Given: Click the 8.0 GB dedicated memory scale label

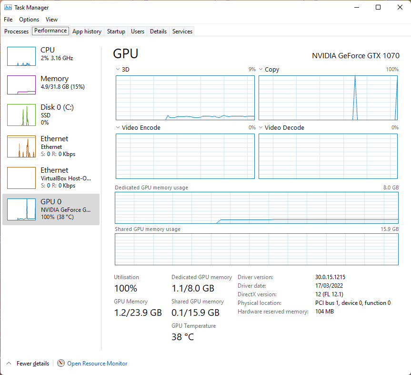Looking at the screenshot, I should pyautogui.click(x=391, y=187).
